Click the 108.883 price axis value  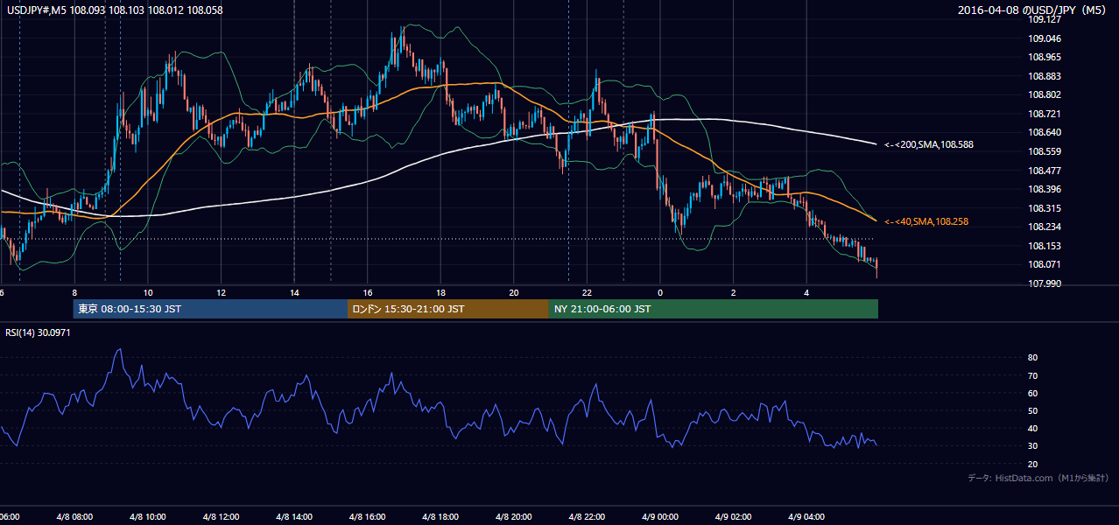click(1045, 76)
